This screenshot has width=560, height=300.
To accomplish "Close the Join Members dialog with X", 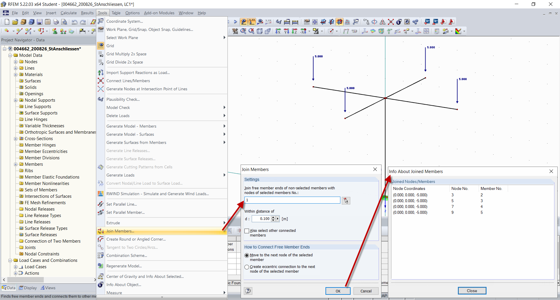I will pyautogui.click(x=375, y=169).
